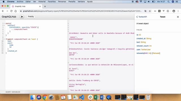Launch Siri from the Dock
The width and height of the screenshot is (181, 101).
39,97
